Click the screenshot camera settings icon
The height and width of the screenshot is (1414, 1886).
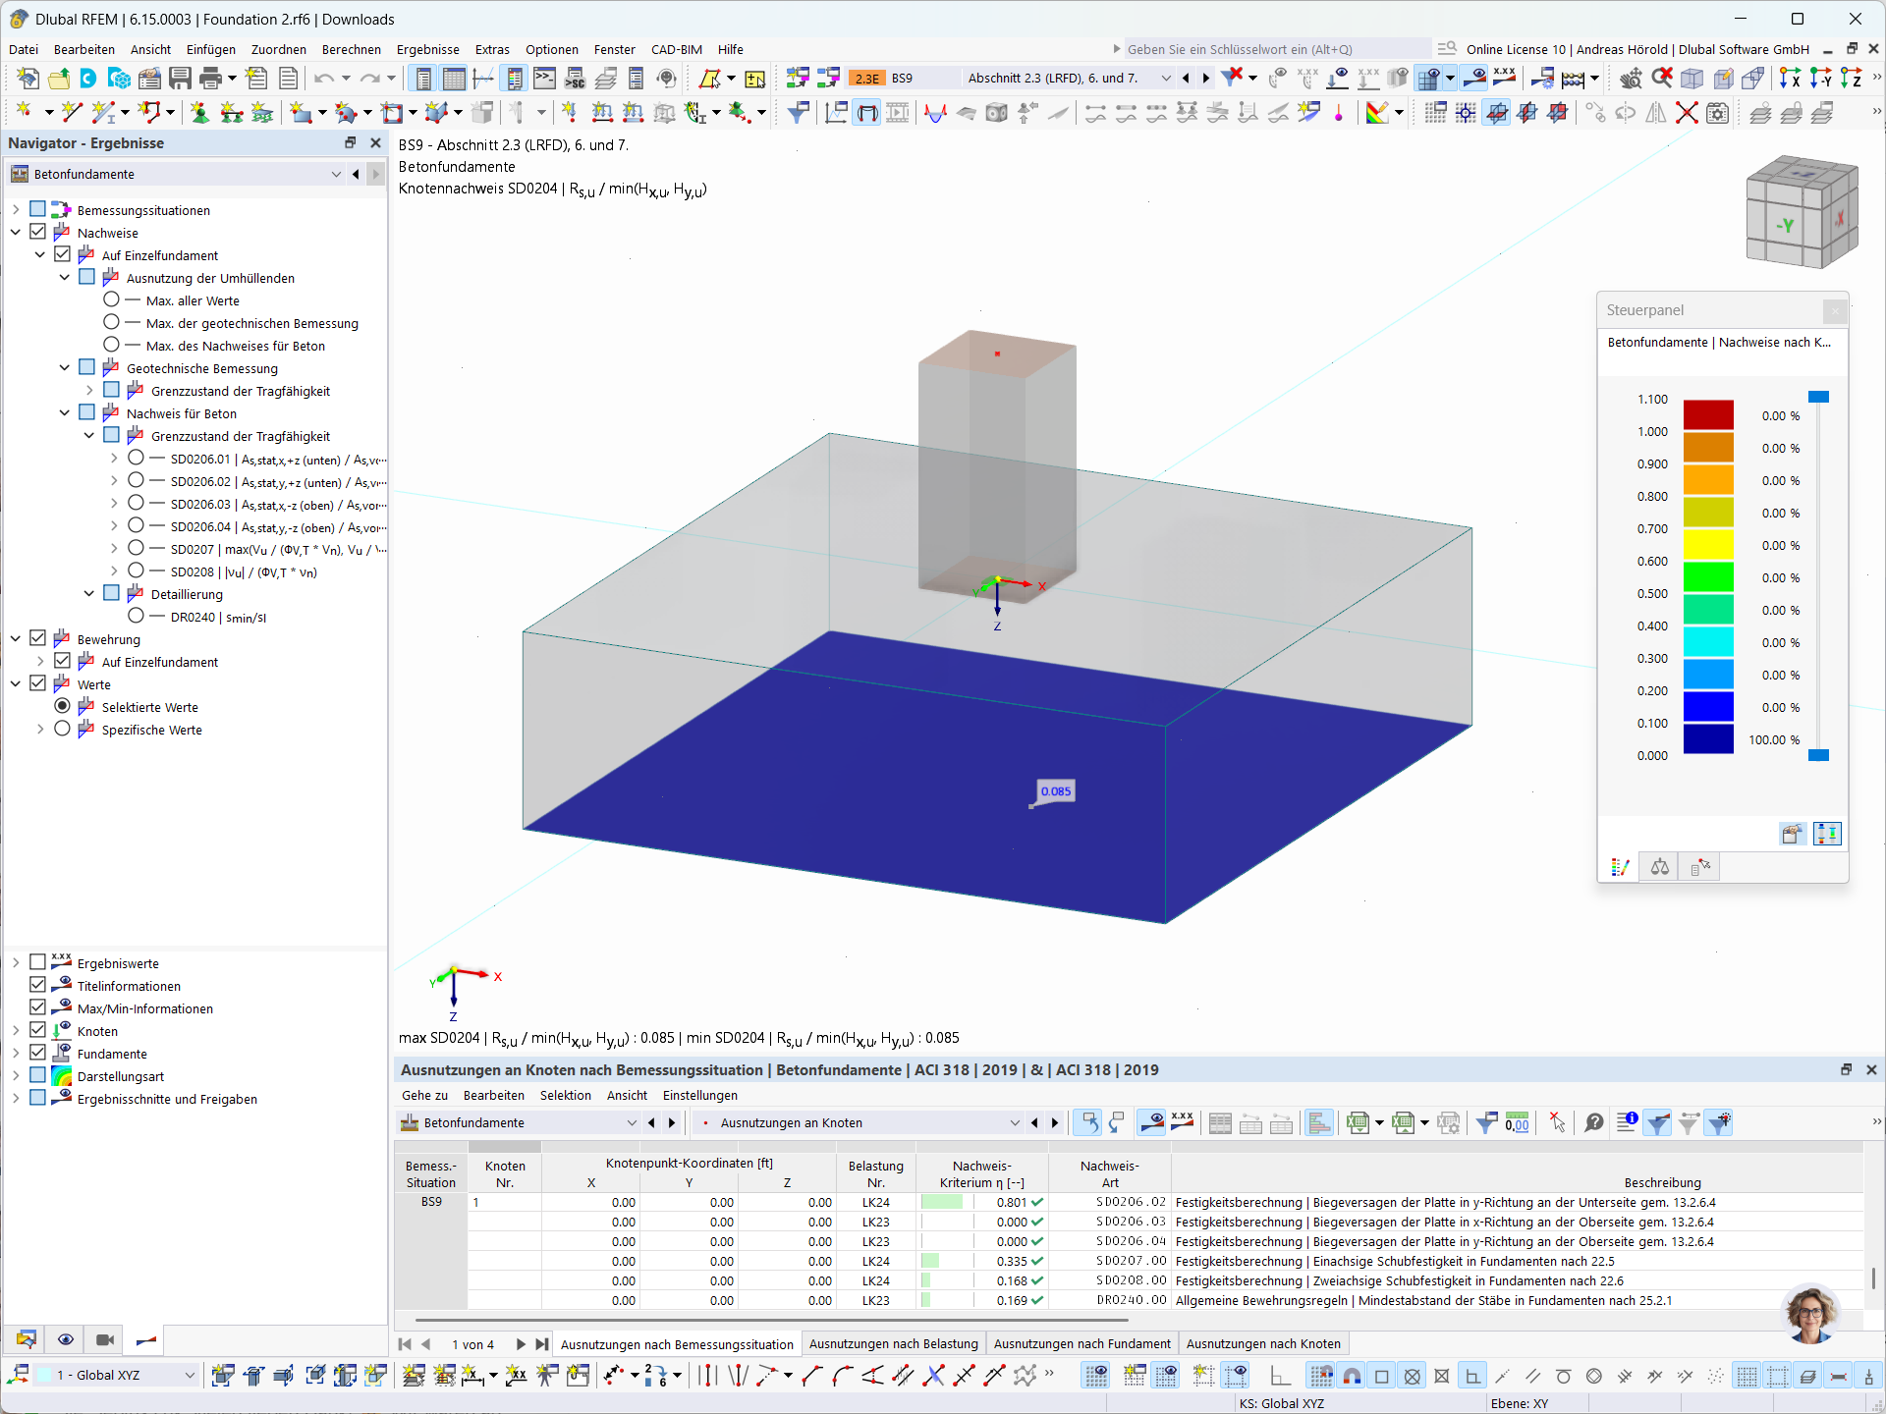pyautogui.click(x=1717, y=113)
